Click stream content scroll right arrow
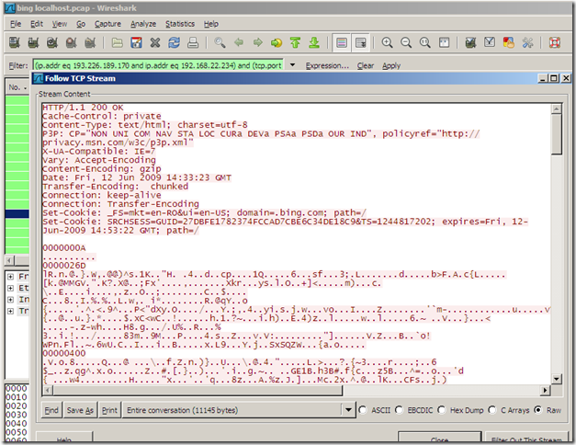Viewport: 576px width, 445px height. click(x=546, y=390)
